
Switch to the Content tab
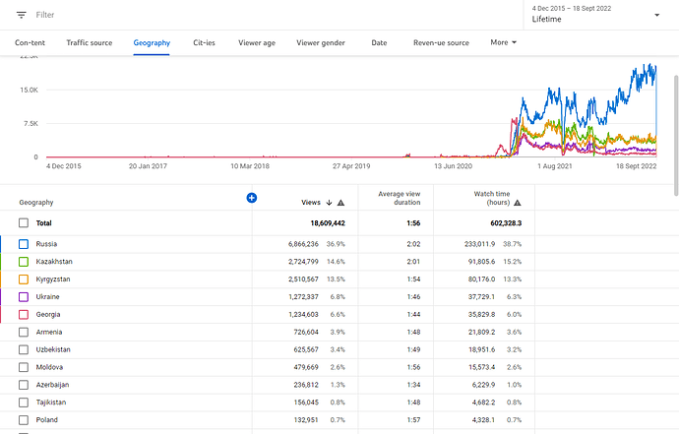(30, 43)
